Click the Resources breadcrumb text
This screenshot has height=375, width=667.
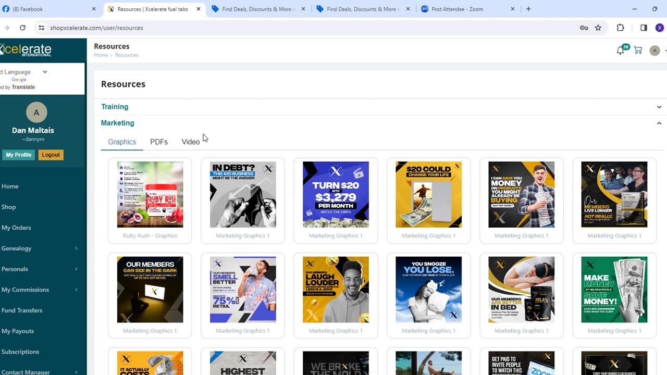click(x=127, y=55)
